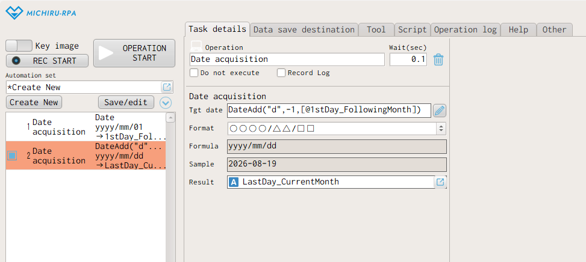586x262 pixels.
Task: Start recording with REC START
Action: 47,61
